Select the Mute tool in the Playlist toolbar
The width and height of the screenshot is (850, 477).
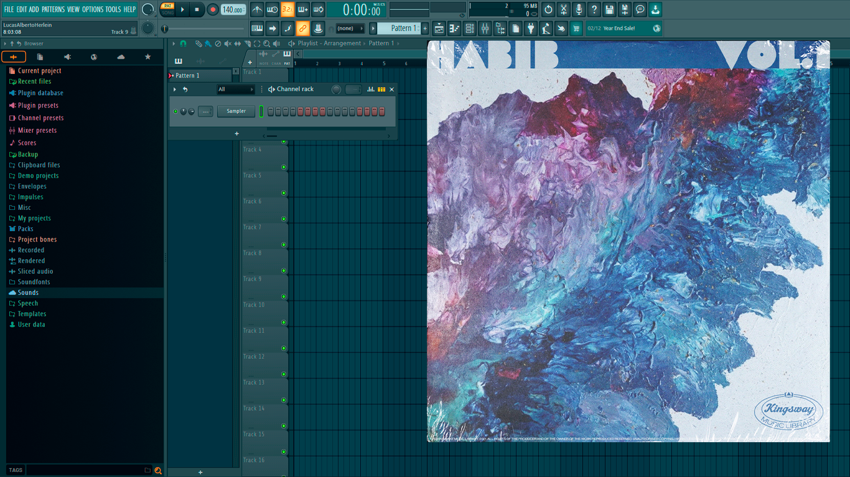228,43
